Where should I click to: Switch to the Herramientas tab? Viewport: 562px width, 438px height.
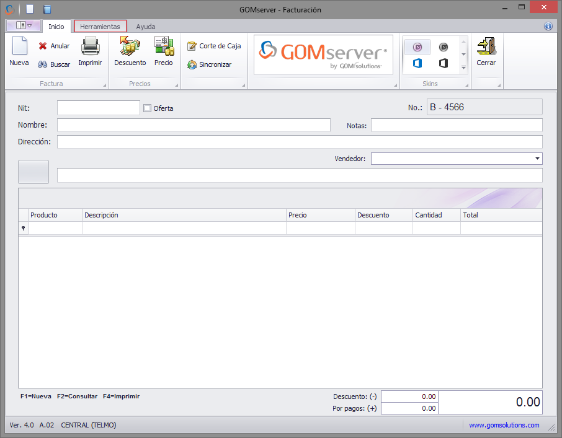100,27
